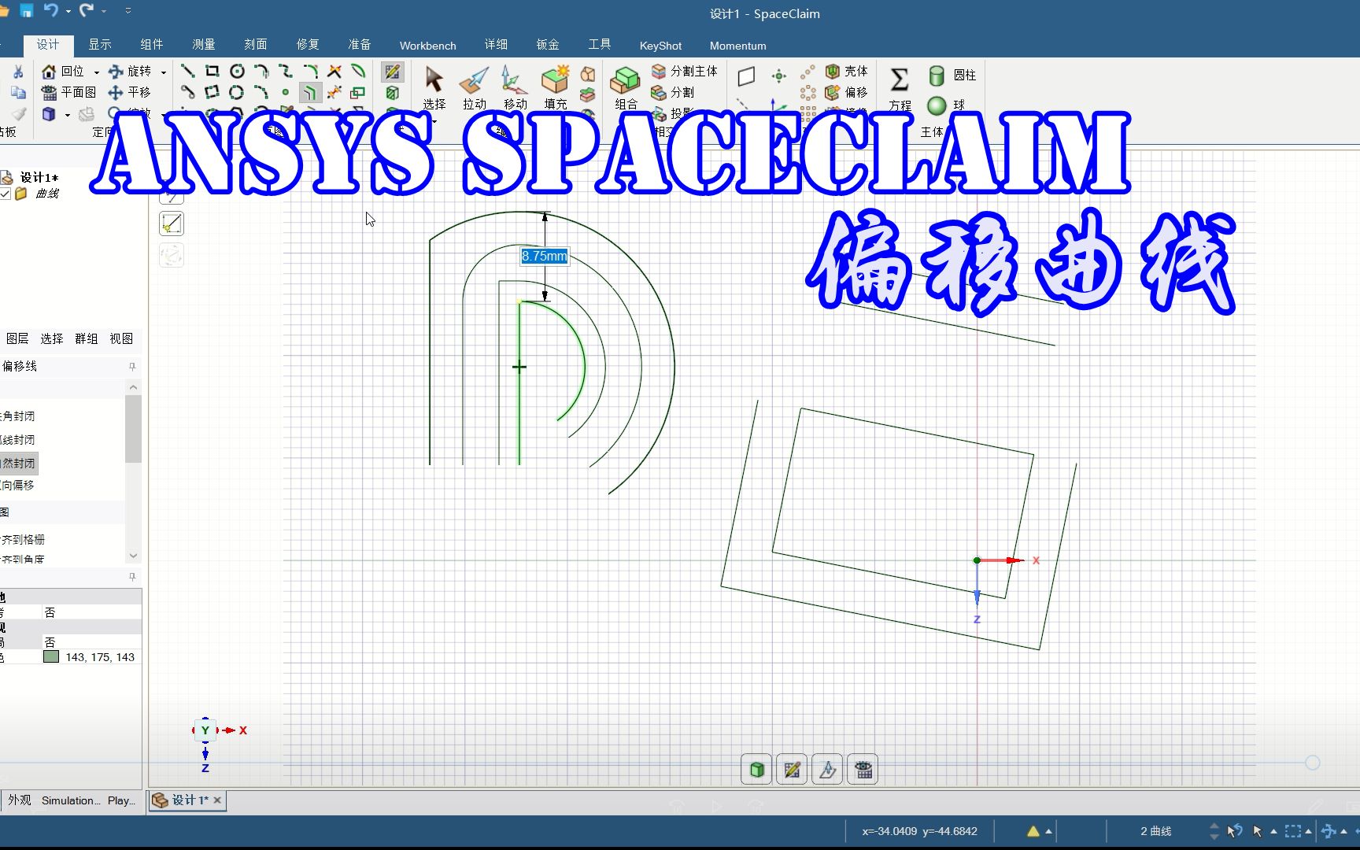
Task: Click Plan View eye-grid canvas icon
Action: tap(863, 770)
